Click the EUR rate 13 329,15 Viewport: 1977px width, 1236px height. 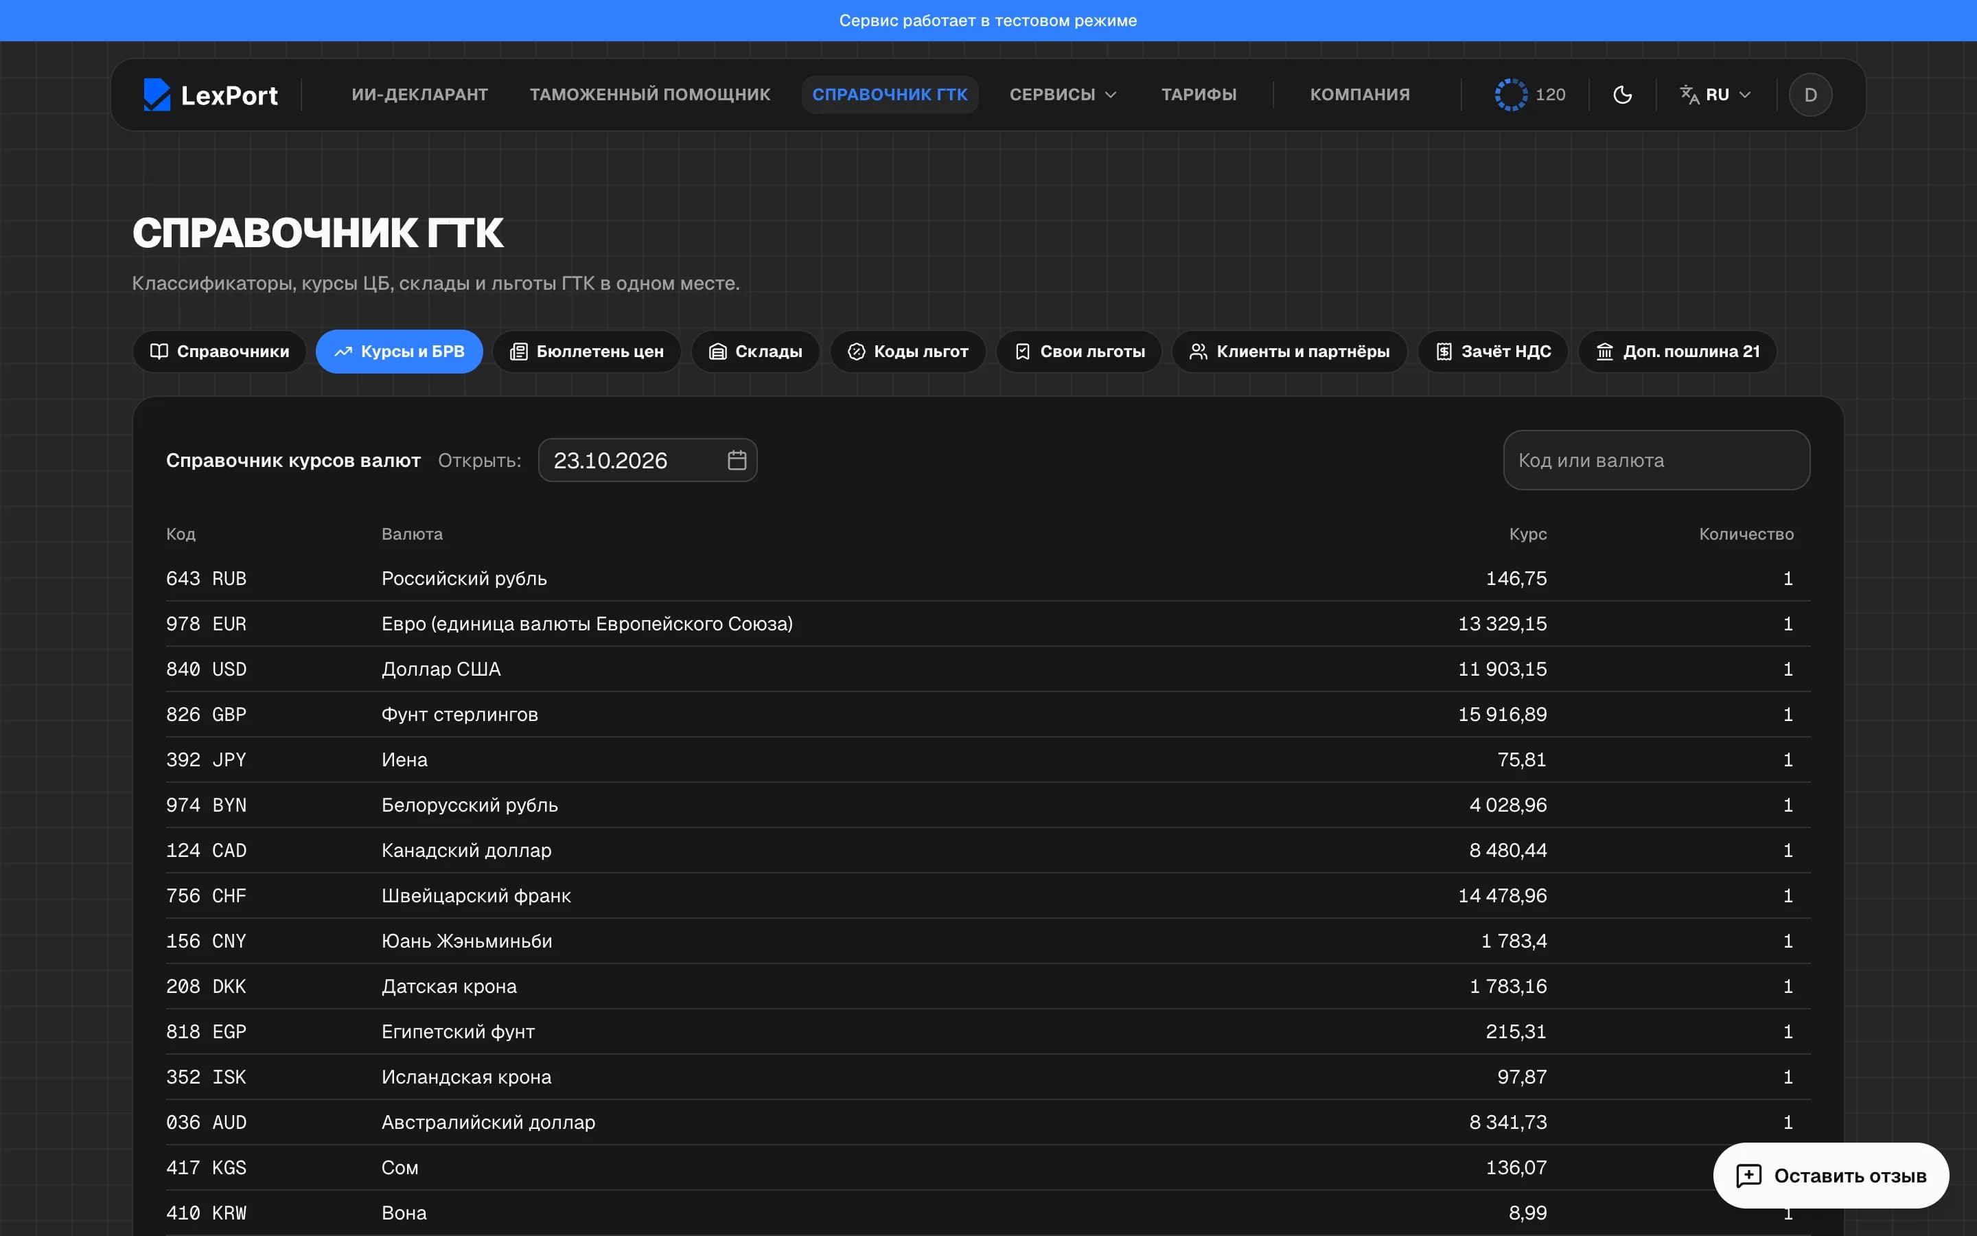(1503, 623)
